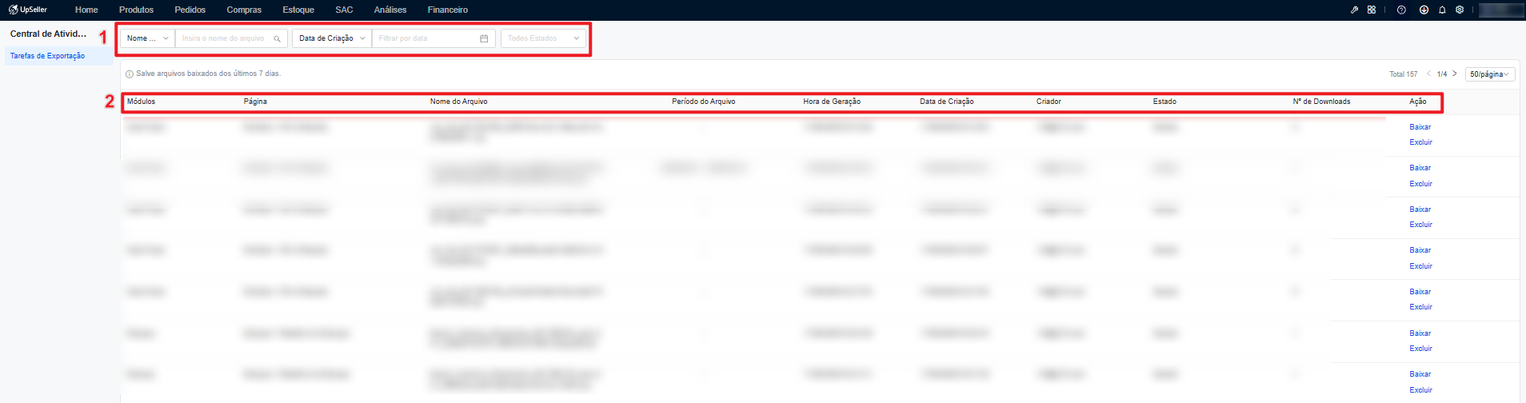The height and width of the screenshot is (403, 1526).
Task: Select Tarefas de Exportação in sidebar
Action: pyautogui.click(x=47, y=56)
